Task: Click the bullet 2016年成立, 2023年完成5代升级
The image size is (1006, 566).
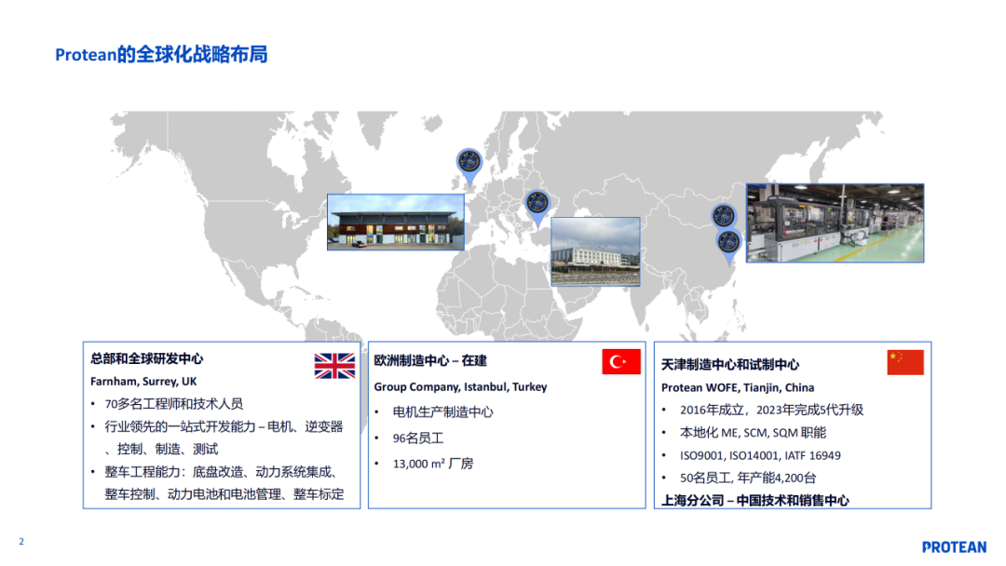Action: [x=772, y=411]
